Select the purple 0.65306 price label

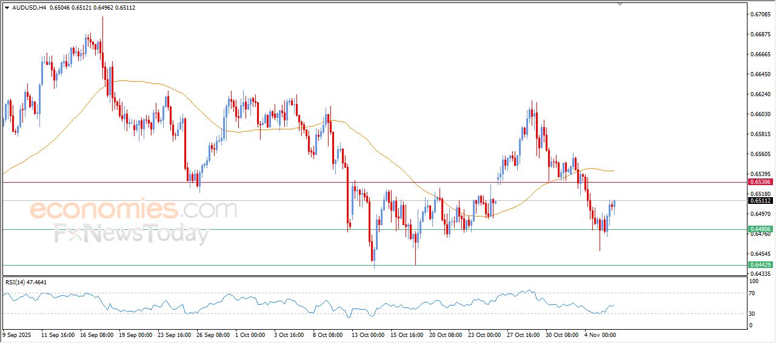(x=760, y=181)
